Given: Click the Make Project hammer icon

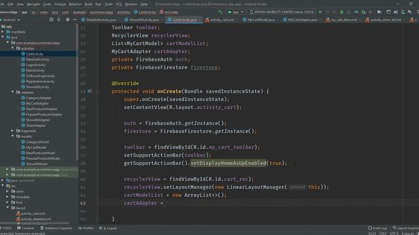Looking at the screenshot, I should [x=220, y=12].
